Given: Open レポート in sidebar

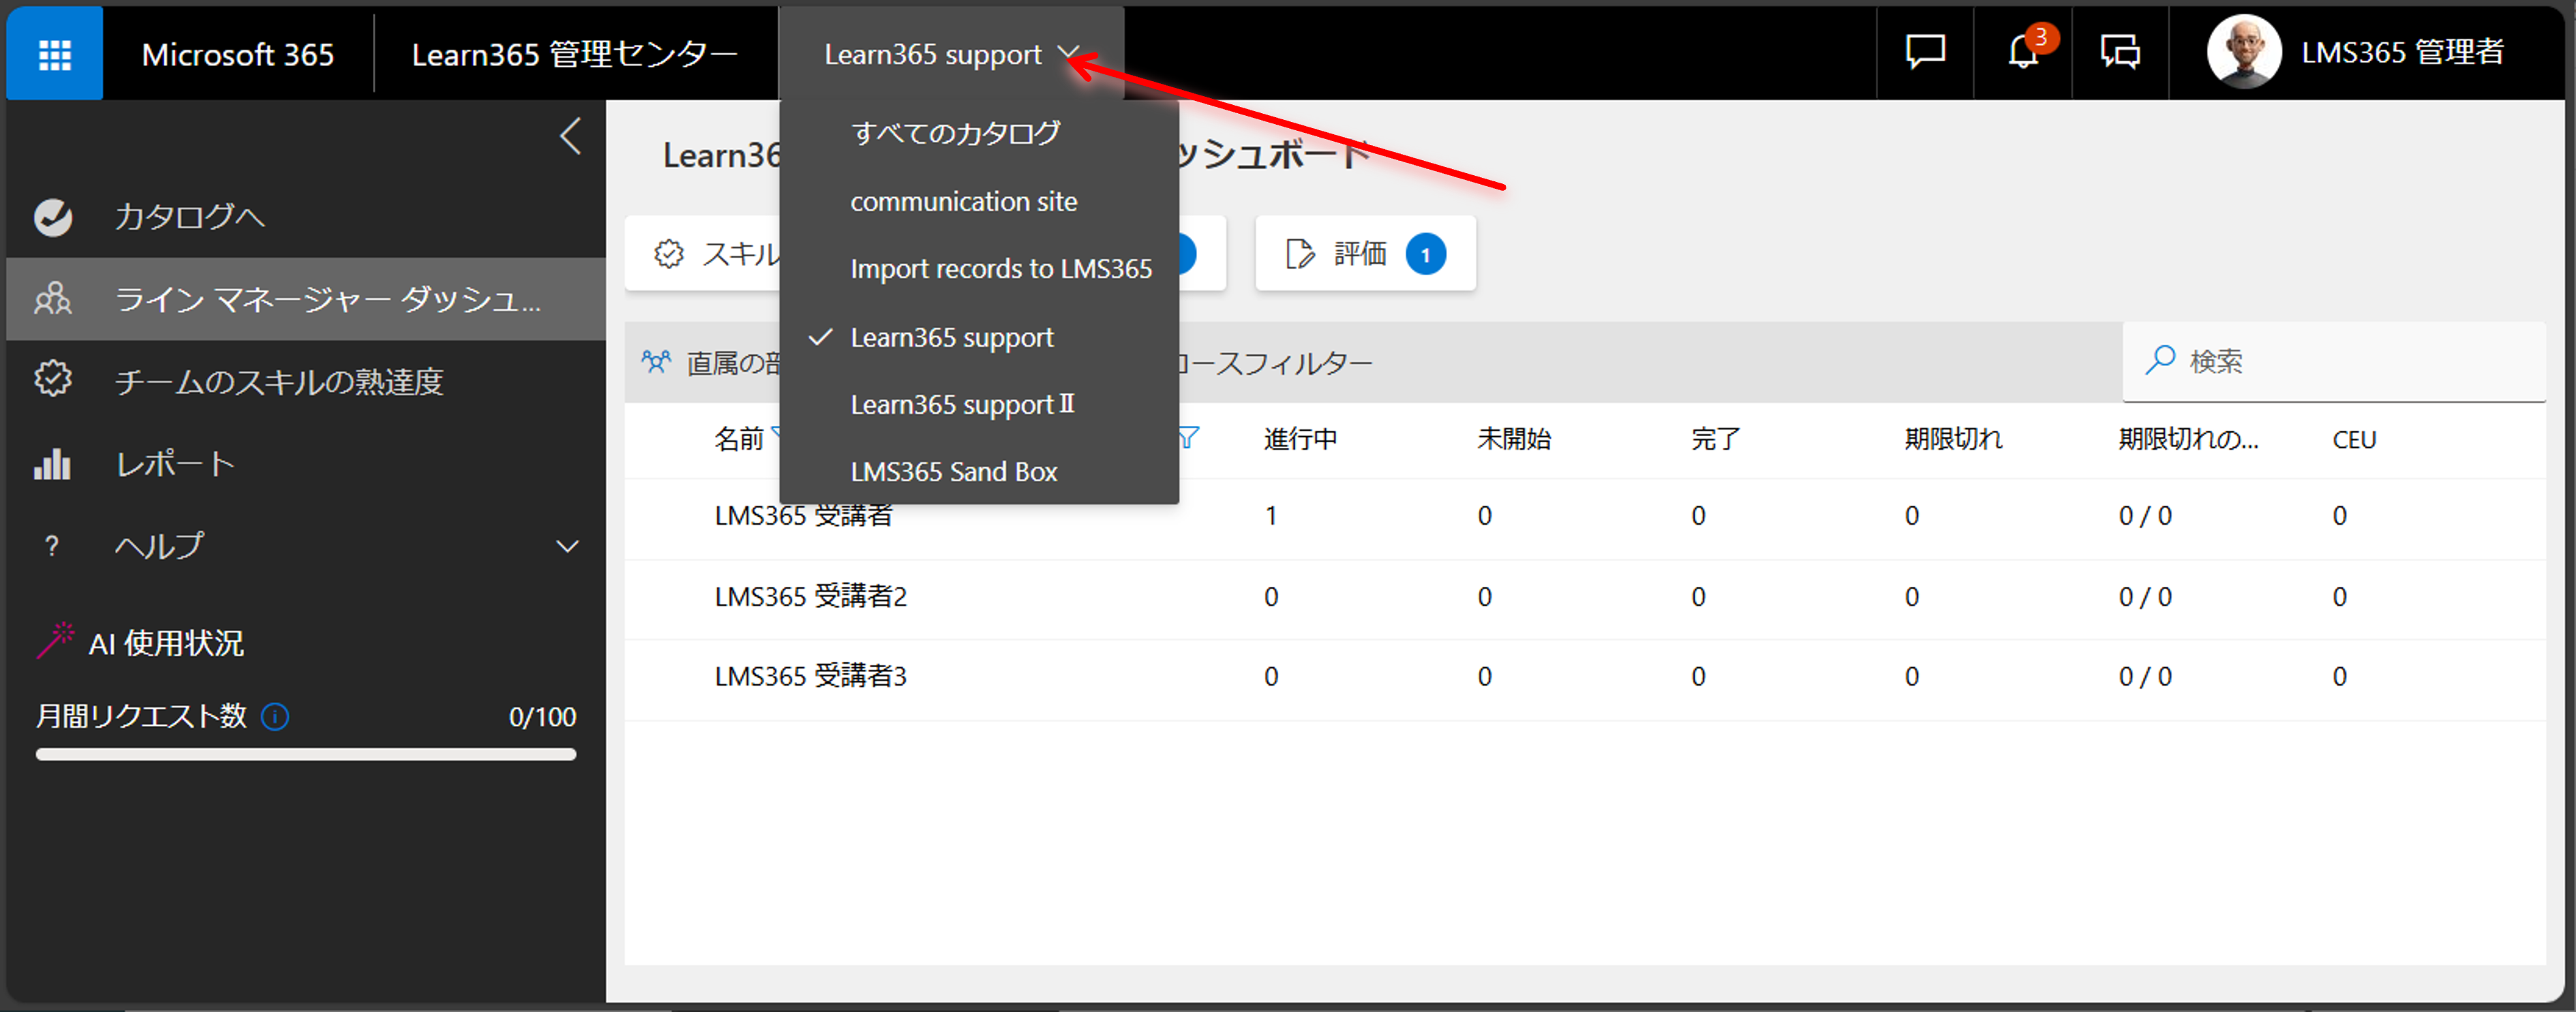Looking at the screenshot, I should pos(306,464).
